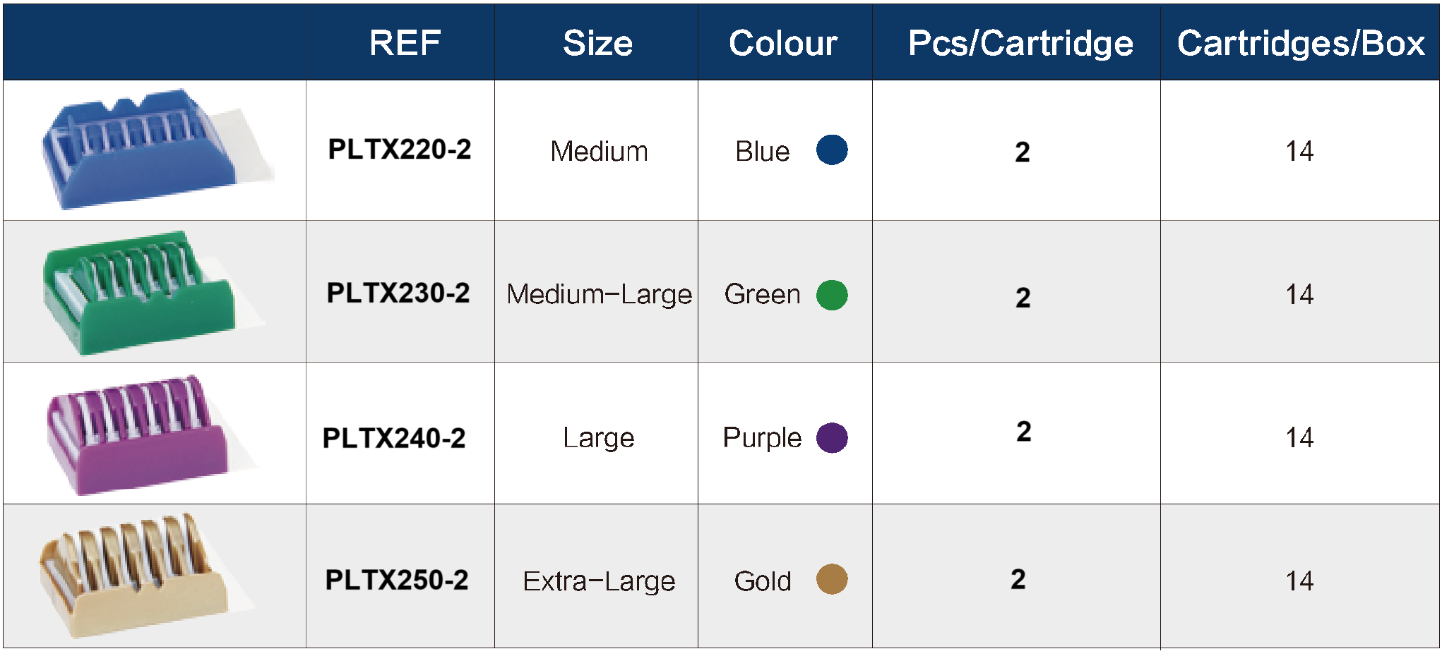Image resolution: width=1442 pixels, height=656 pixels.
Task: Click the purple colour dot
Action: pos(831,437)
